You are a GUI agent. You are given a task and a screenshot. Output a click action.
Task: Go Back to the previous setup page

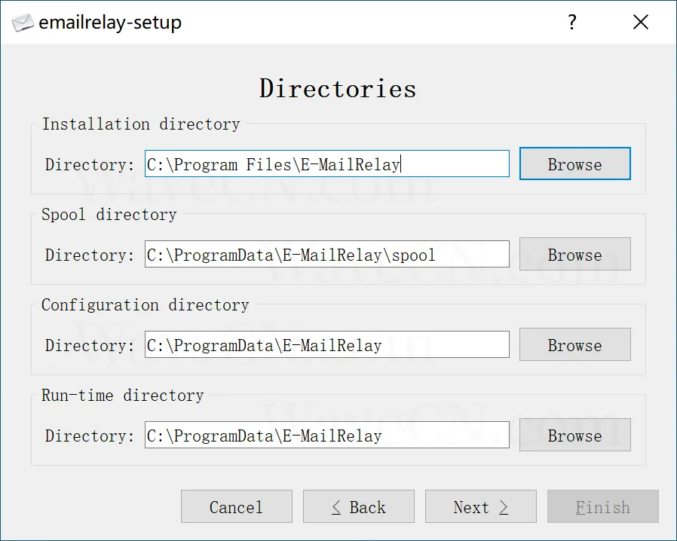coord(358,506)
